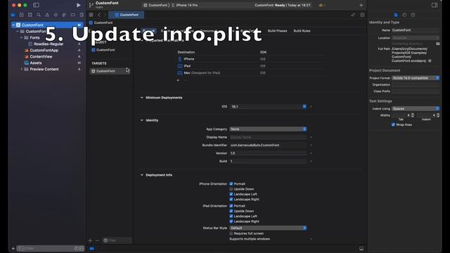Show the History inspector
Image resolution: width=450 pixels, height=253 pixels.
(404, 15)
